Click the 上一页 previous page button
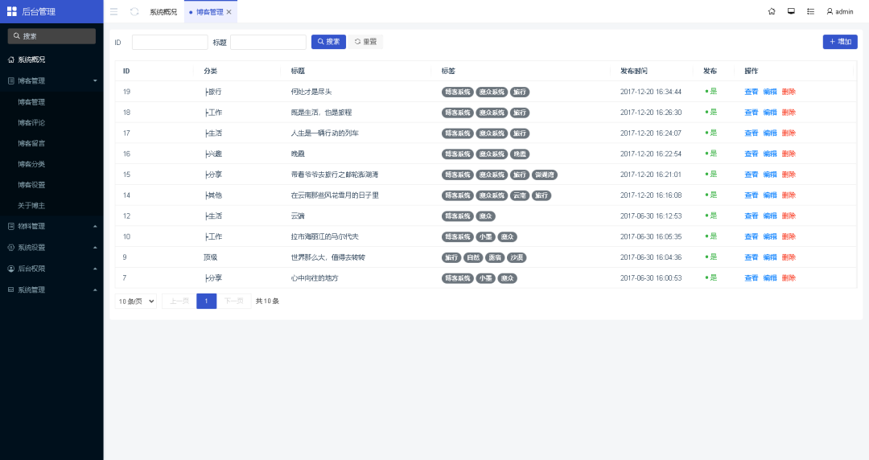The height and width of the screenshot is (460, 869). 179,301
